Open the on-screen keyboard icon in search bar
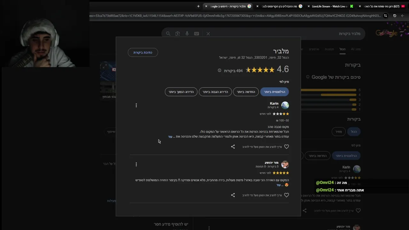 tap(197, 34)
